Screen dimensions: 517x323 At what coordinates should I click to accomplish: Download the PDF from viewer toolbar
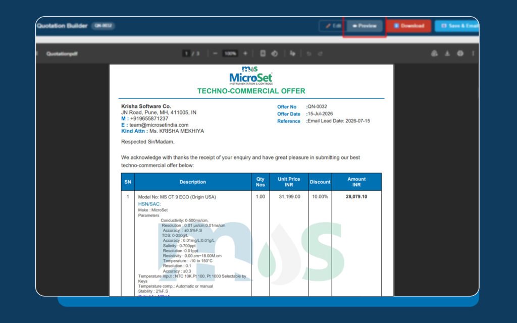(x=447, y=53)
